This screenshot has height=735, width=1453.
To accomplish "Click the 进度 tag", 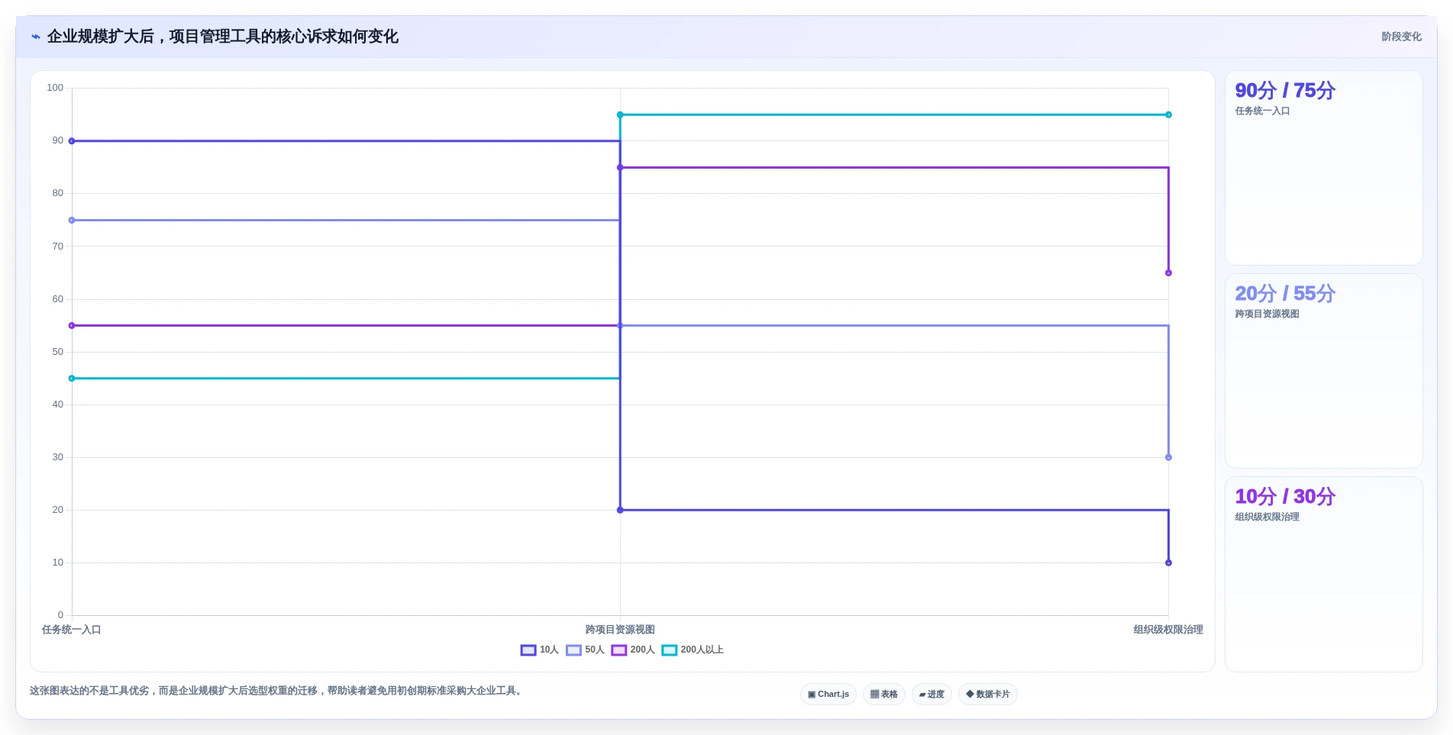I will point(932,695).
